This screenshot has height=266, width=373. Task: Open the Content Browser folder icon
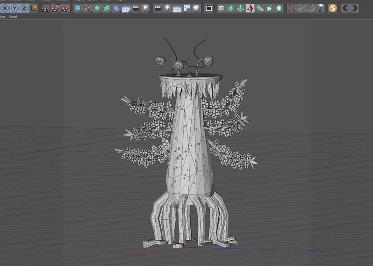[208, 8]
